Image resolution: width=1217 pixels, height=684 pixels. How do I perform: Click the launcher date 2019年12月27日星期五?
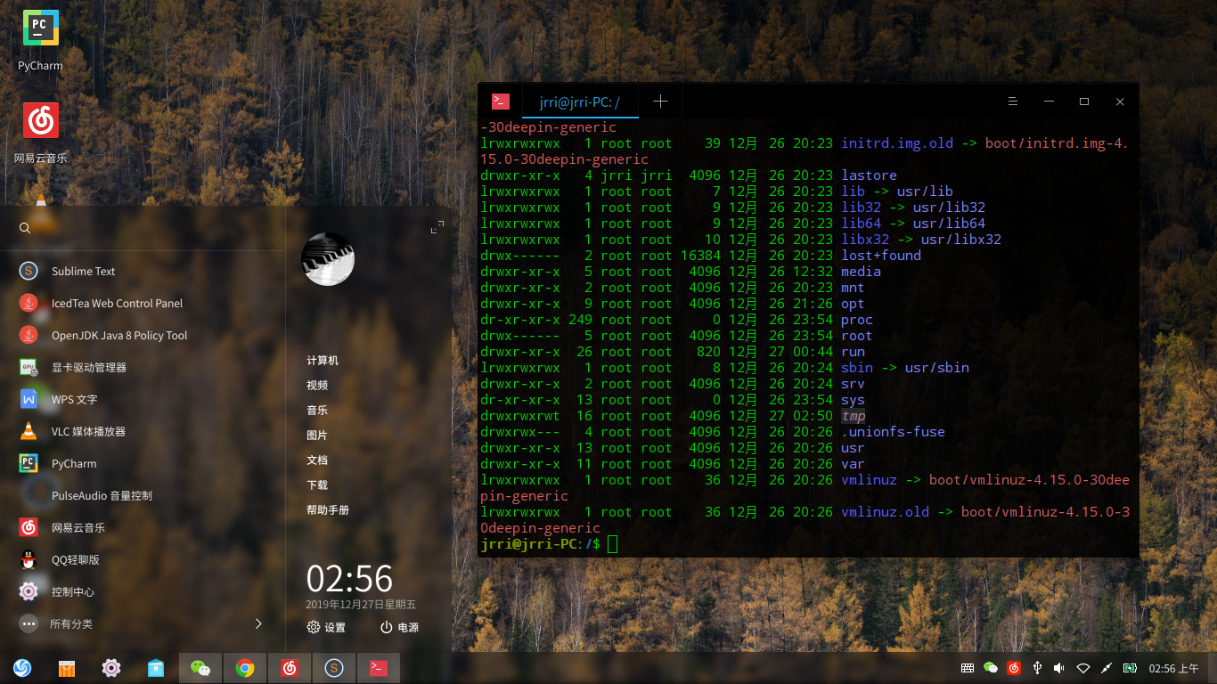361,604
